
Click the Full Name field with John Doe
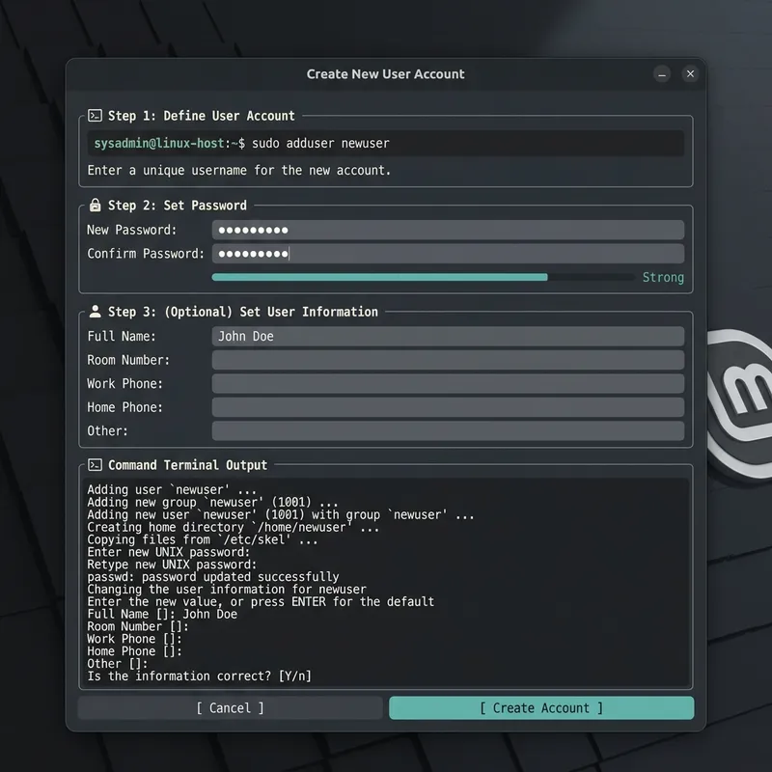pos(448,336)
